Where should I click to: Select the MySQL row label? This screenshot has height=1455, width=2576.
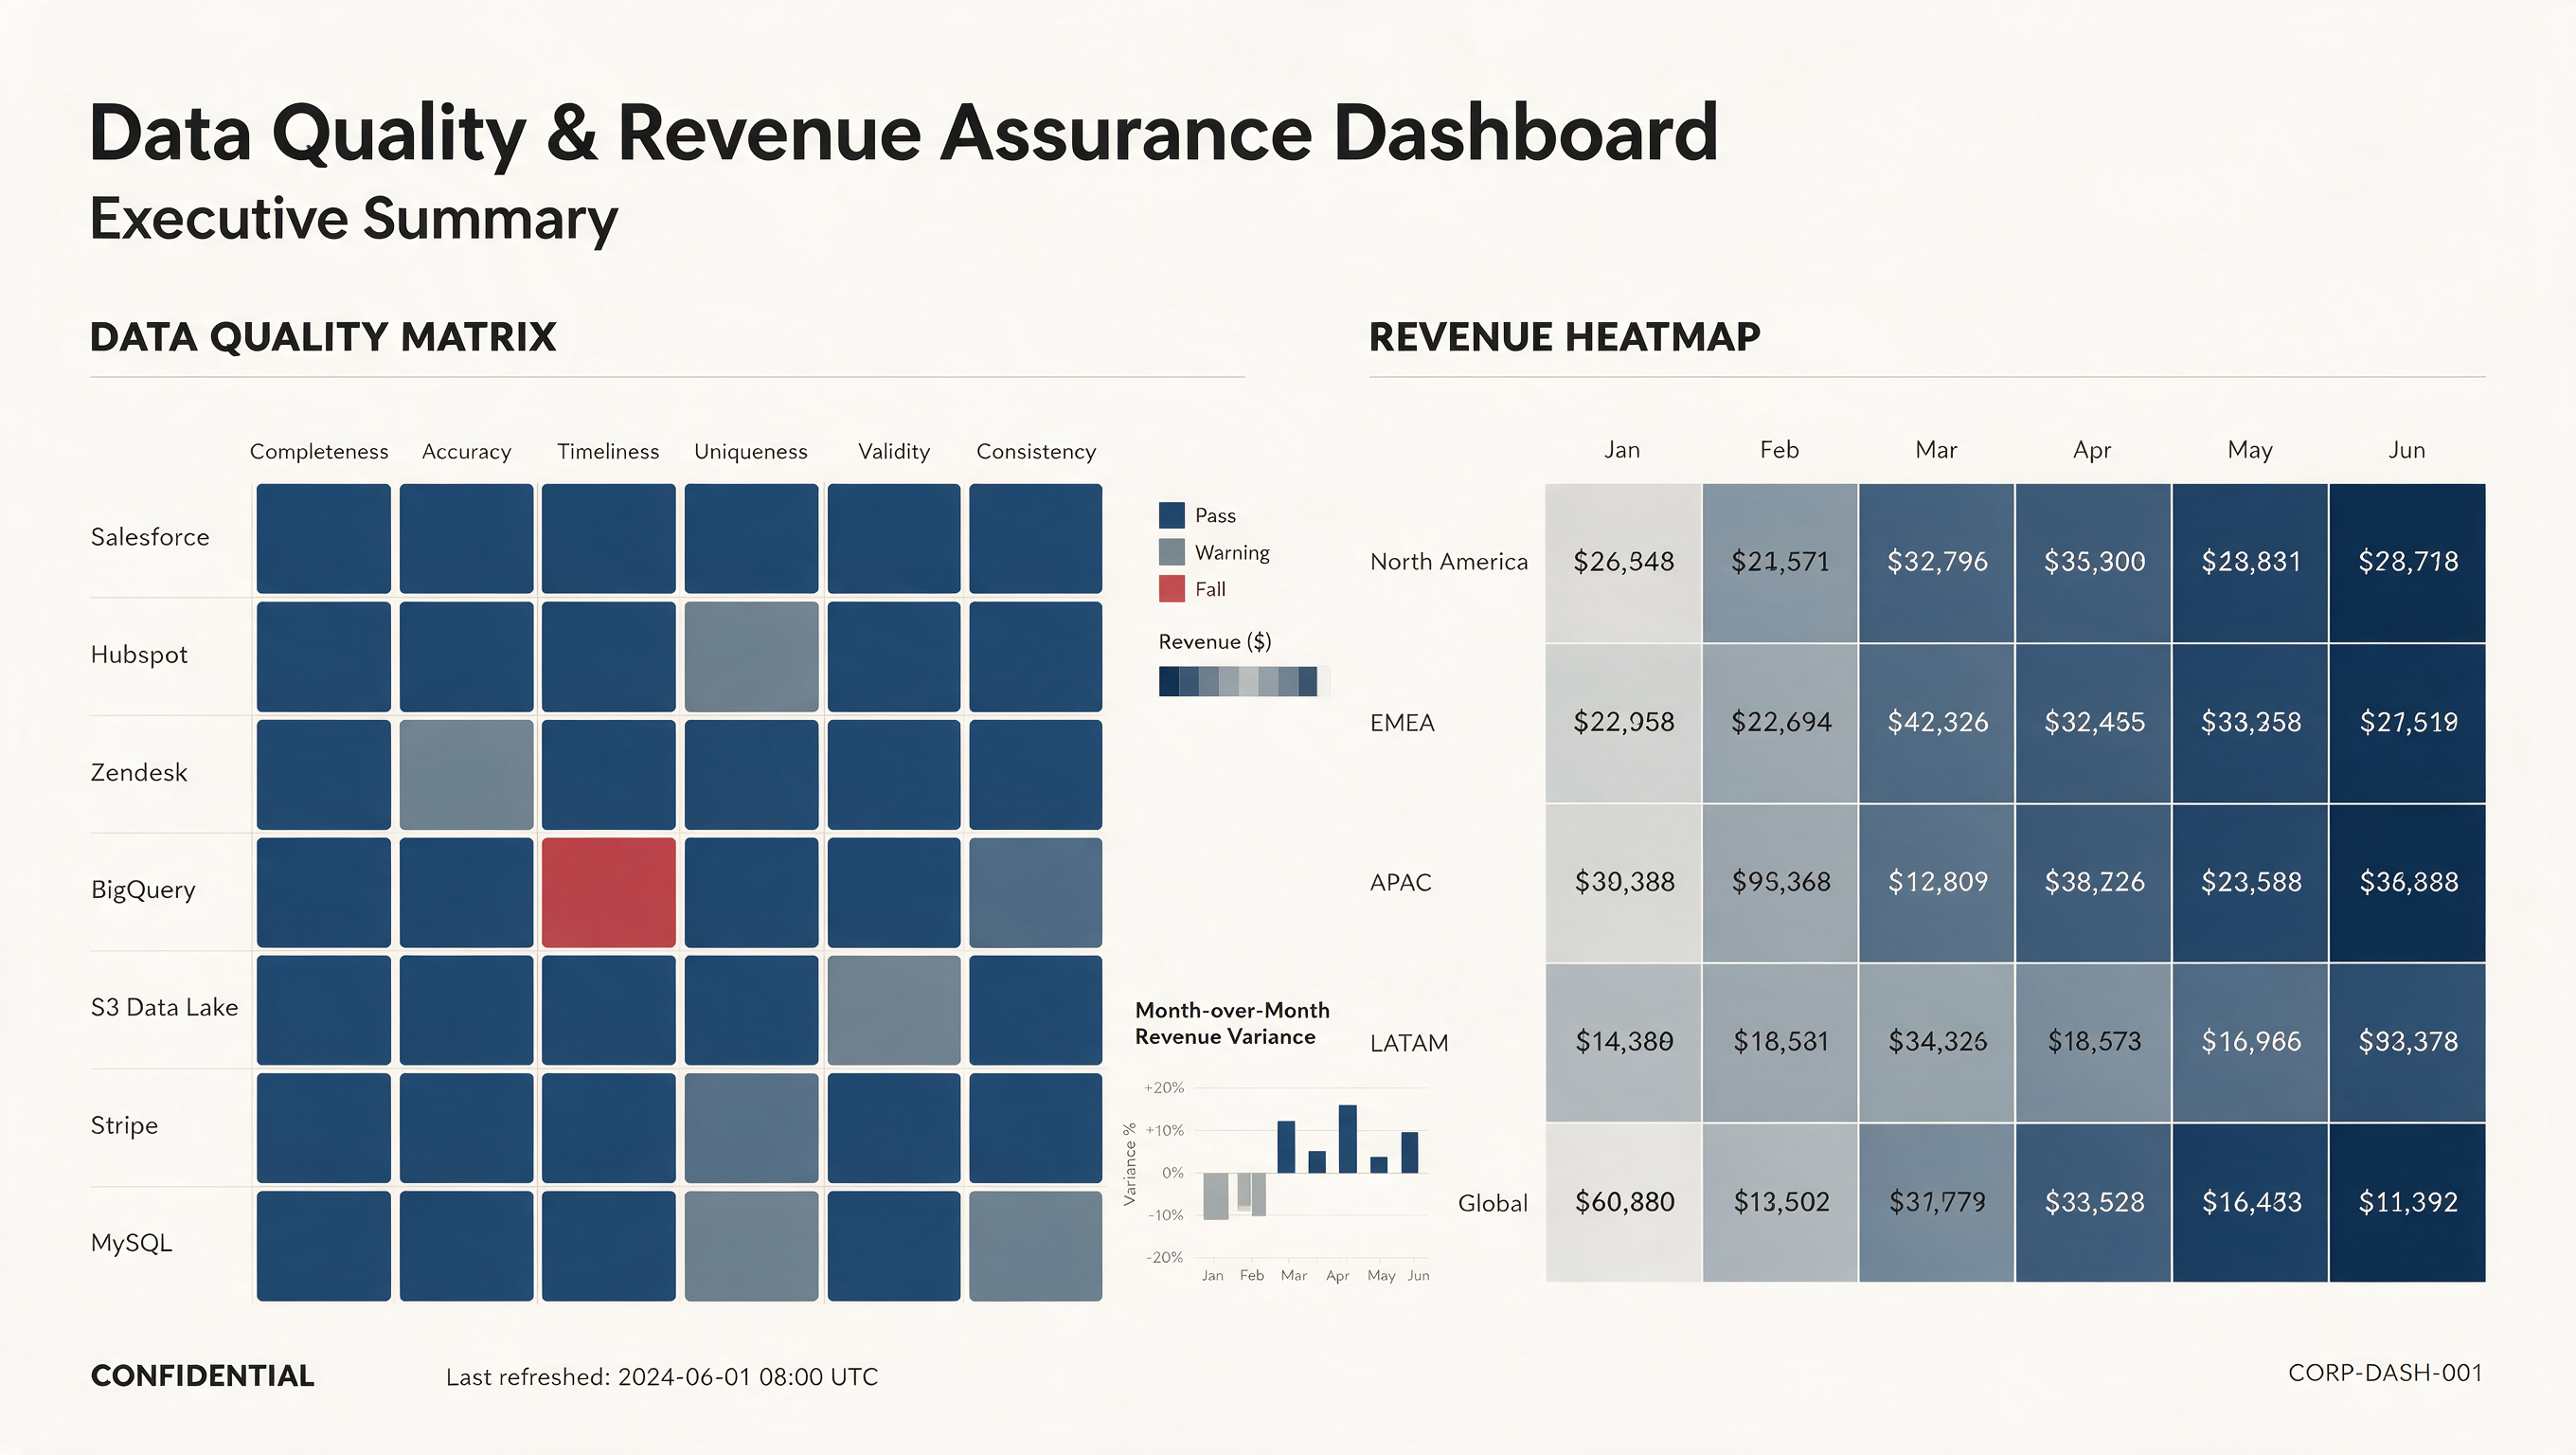click(131, 1243)
